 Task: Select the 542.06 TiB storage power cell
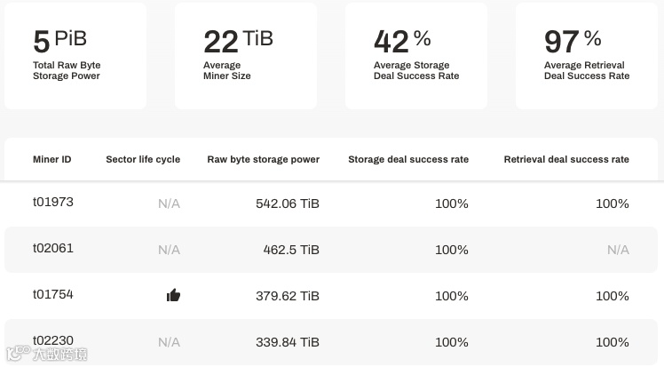(287, 203)
